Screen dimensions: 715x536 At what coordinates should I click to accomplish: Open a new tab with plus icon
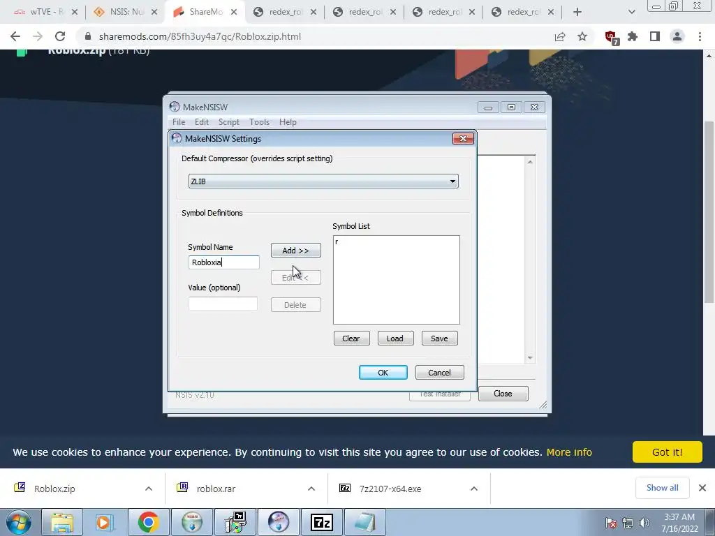click(577, 13)
